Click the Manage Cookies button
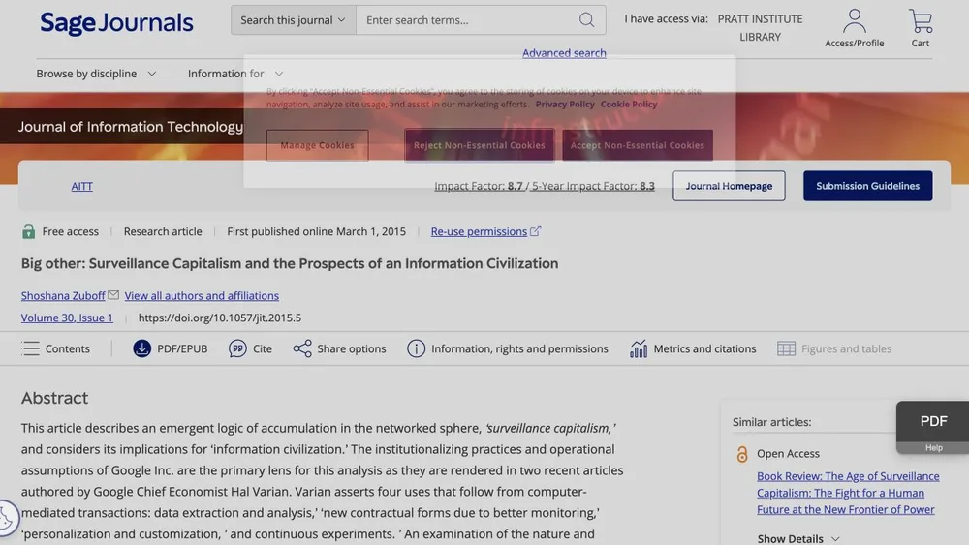The height and width of the screenshot is (545, 969). [x=318, y=145]
